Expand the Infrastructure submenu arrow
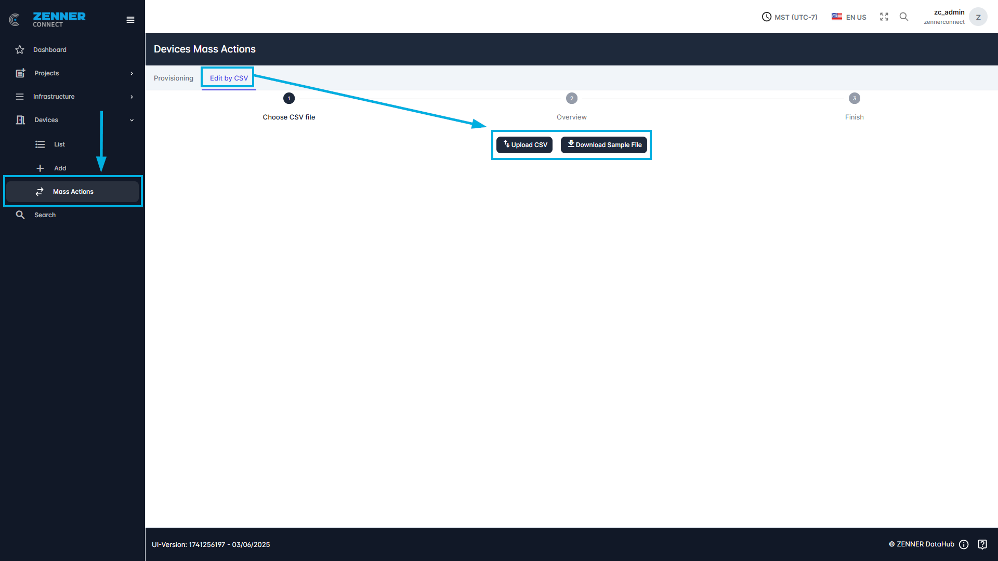This screenshot has width=998, height=561. point(132,97)
